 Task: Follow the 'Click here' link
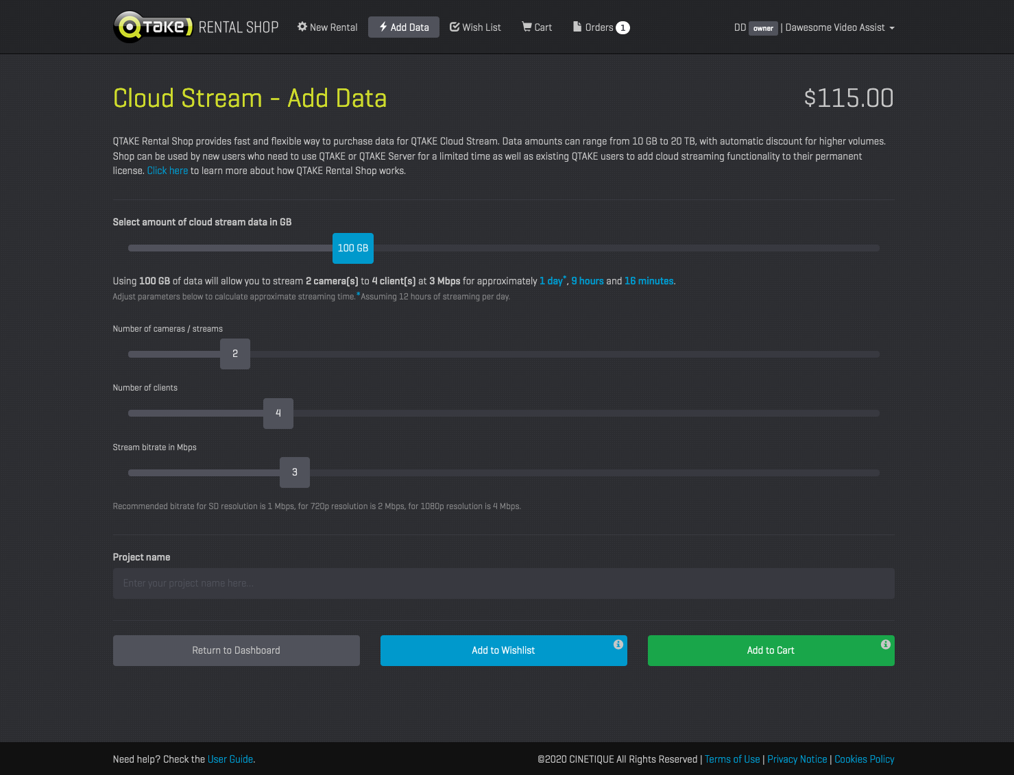(x=167, y=171)
